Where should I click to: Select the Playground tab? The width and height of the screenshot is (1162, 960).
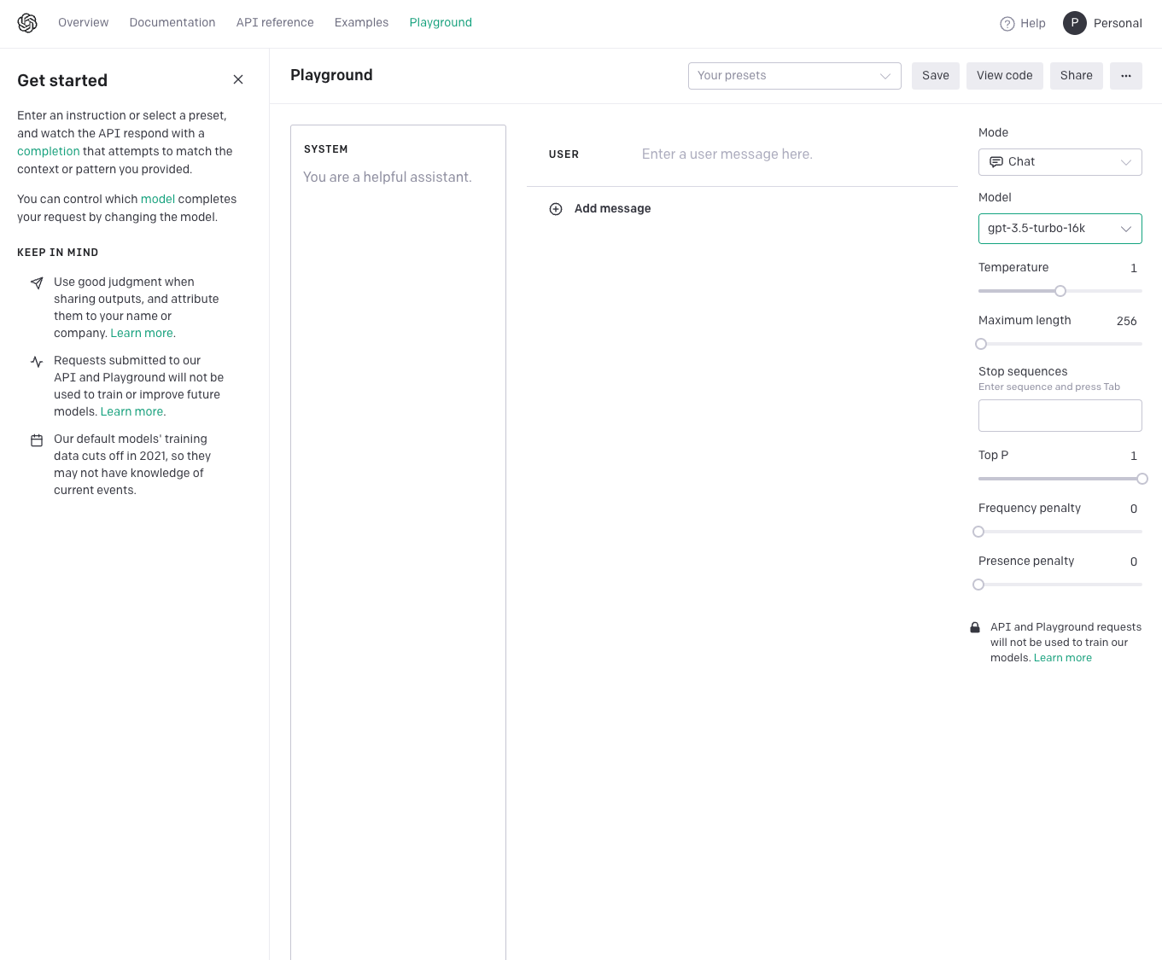(441, 23)
